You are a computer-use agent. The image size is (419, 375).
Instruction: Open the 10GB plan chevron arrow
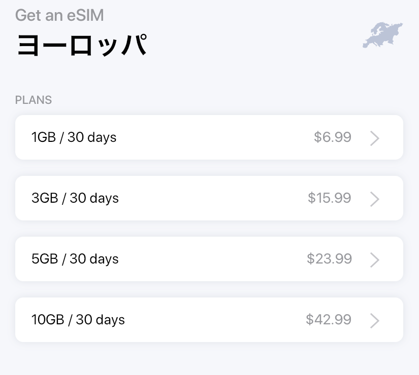point(375,321)
